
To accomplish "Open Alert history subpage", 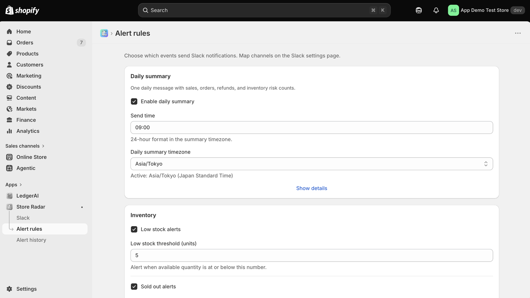I will (31, 240).
